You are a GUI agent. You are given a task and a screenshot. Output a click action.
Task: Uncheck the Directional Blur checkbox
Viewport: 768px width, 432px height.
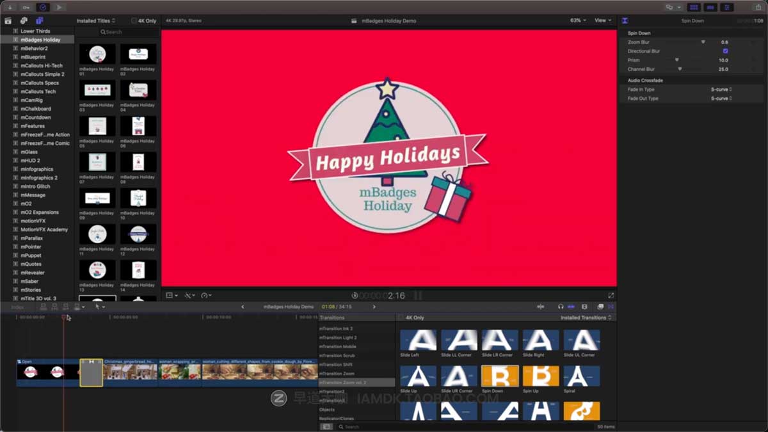click(725, 51)
